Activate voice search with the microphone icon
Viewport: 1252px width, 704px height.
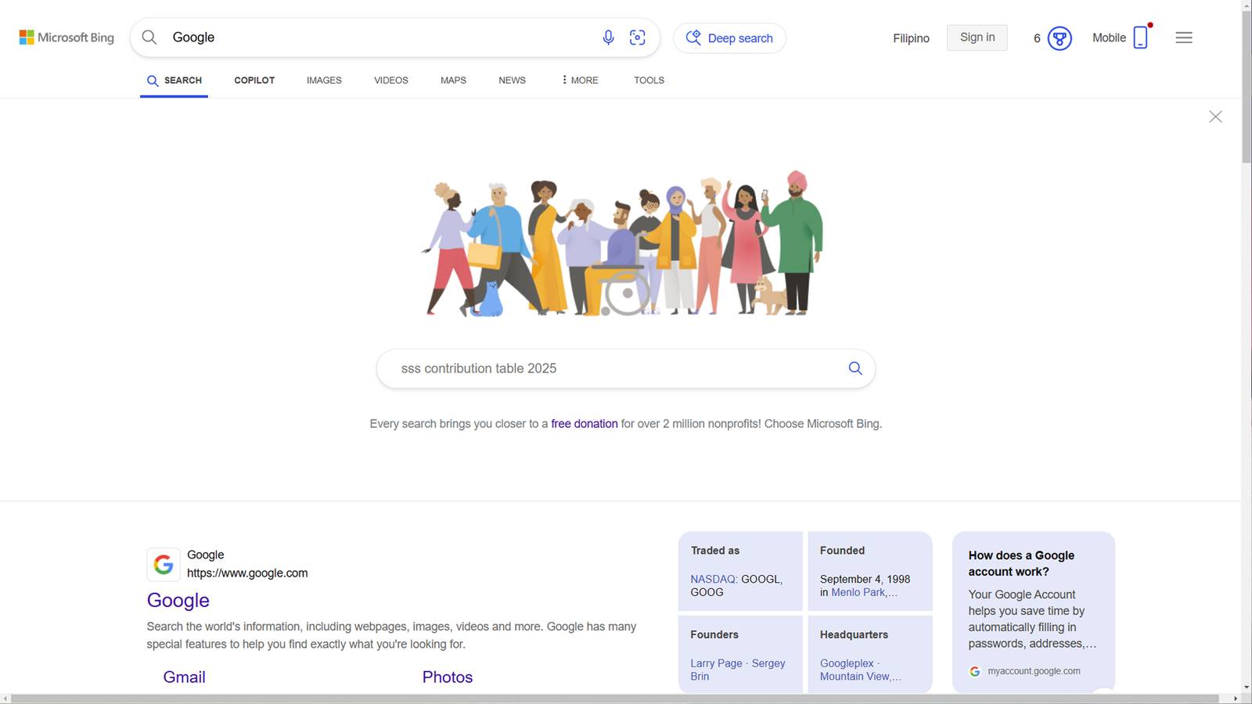[x=608, y=37]
